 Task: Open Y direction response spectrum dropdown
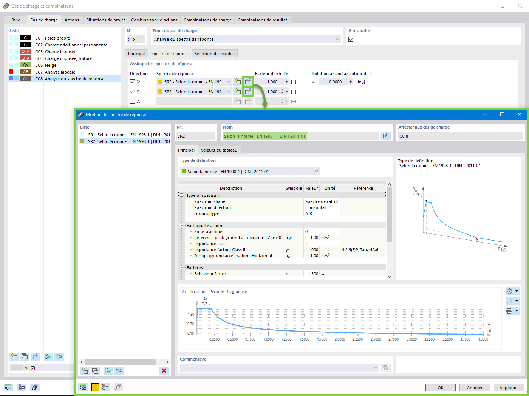pos(228,91)
